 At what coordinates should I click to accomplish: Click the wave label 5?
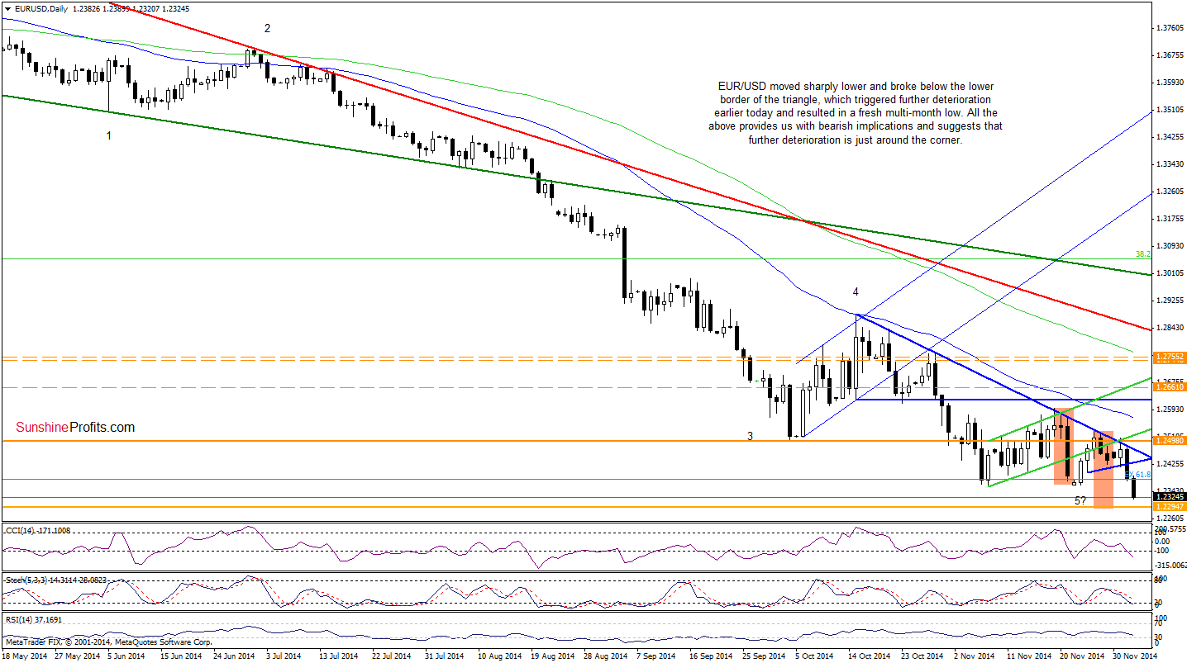tap(1080, 501)
